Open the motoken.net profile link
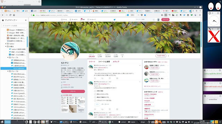Viewport: 222px width, 124px height. click(66, 85)
